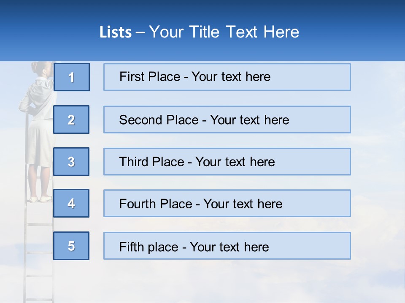
Task: Click the number 3 box
Action: [71, 162]
